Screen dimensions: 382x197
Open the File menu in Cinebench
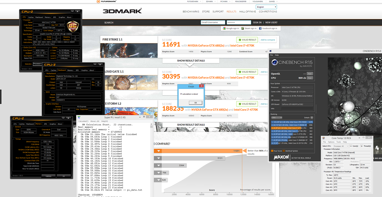272,55
